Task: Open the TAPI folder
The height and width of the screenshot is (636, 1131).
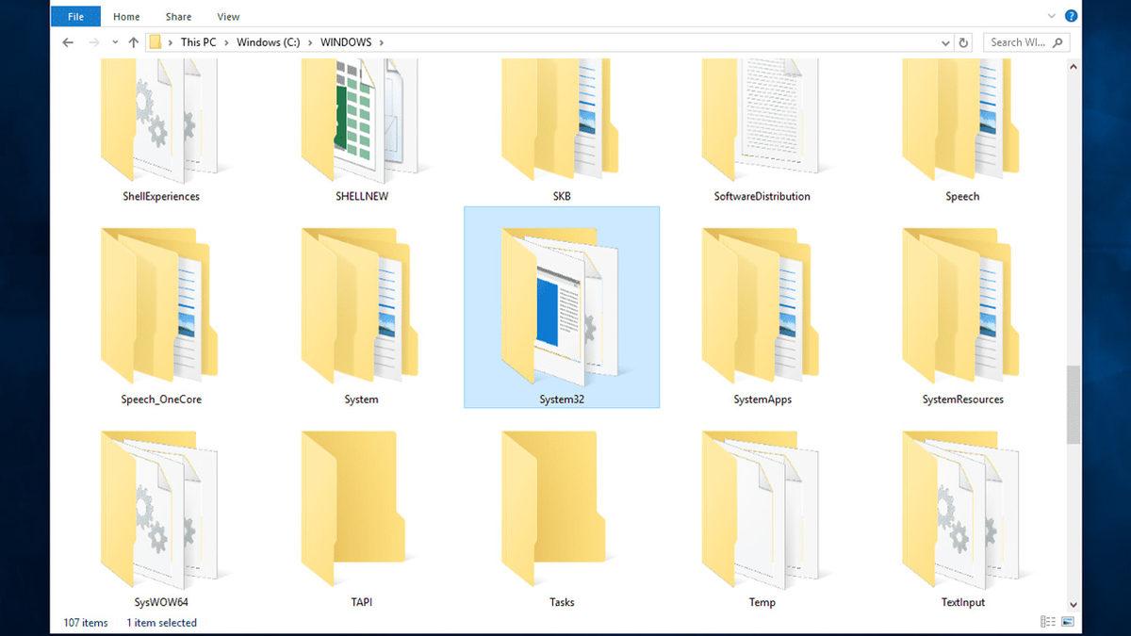Action: pyautogui.click(x=361, y=509)
